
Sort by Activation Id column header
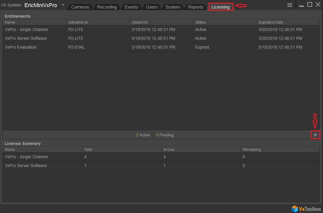click(x=98, y=22)
